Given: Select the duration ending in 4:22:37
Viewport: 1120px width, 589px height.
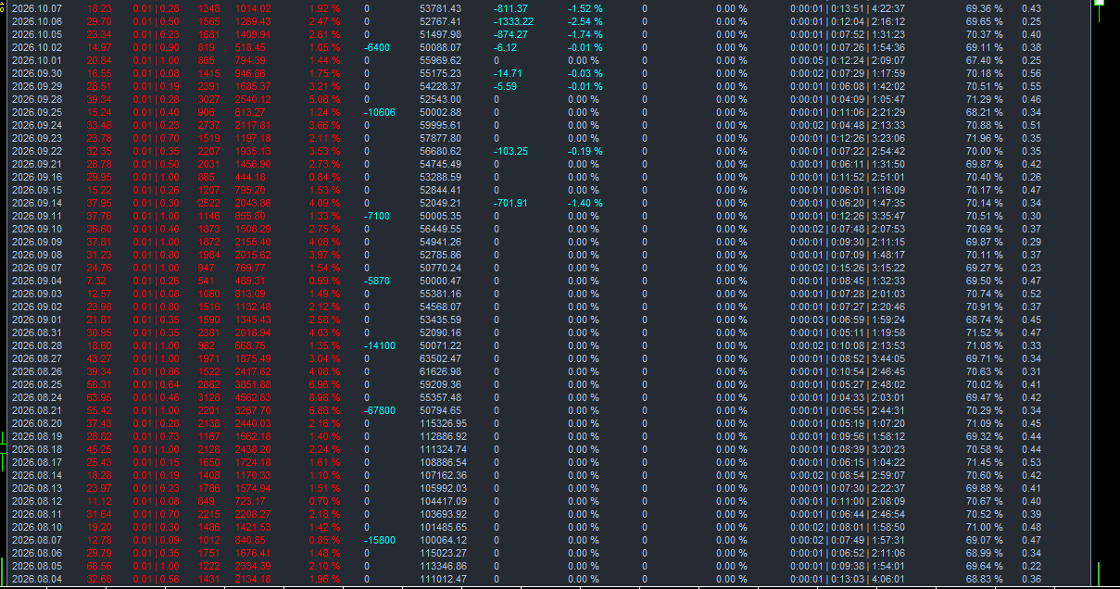Looking at the screenshot, I should coord(848,8).
